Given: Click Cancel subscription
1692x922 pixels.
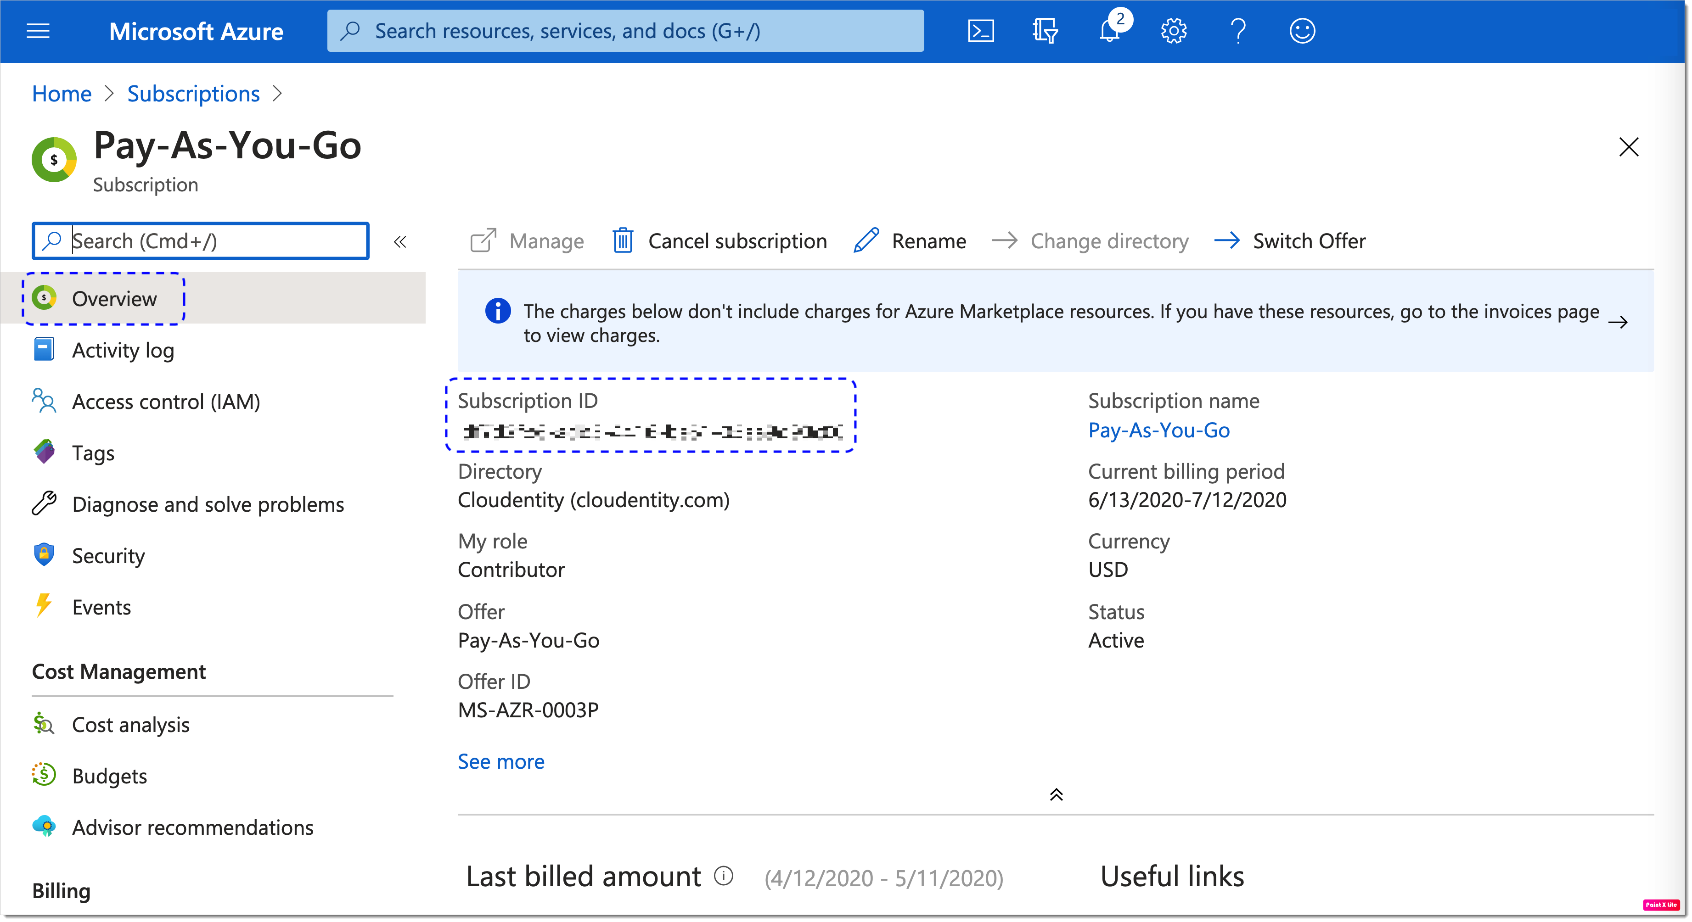Looking at the screenshot, I should (x=720, y=241).
